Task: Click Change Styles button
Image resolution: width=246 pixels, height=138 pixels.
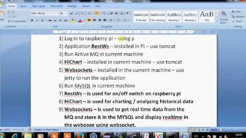Action: point(224,17)
